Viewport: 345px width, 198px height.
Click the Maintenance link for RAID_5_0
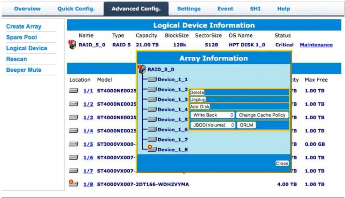pyautogui.click(x=316, y=45)
